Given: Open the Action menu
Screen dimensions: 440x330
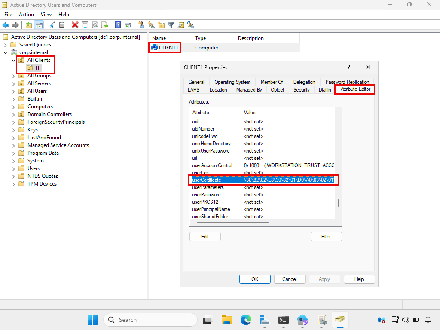Looking at the screenshot, I should coord(26,15).
